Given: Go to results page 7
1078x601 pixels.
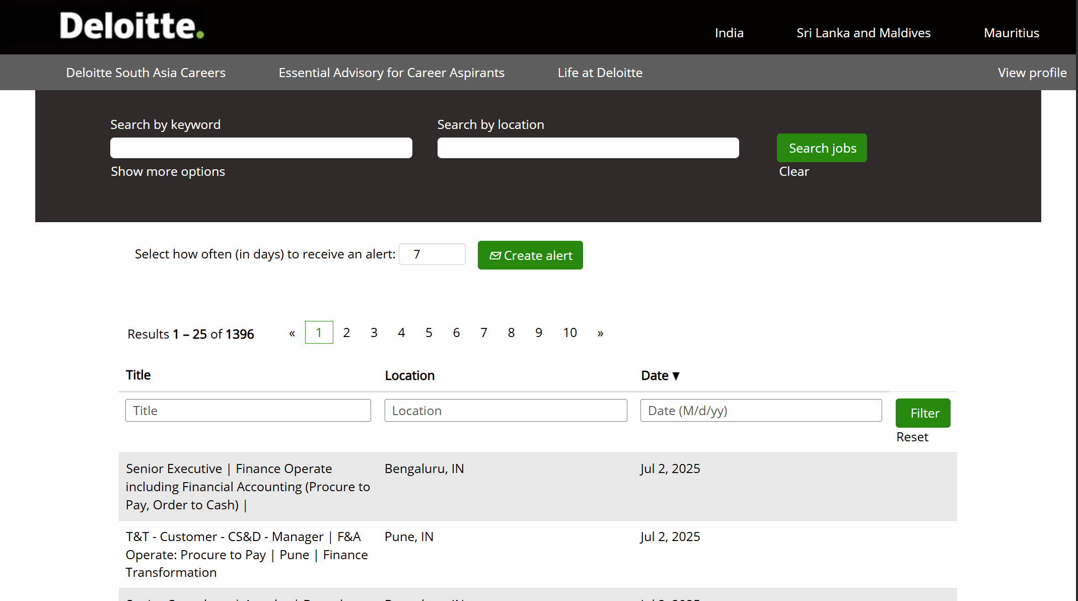Looking at the screenshot, I should [x=484, y=332].
